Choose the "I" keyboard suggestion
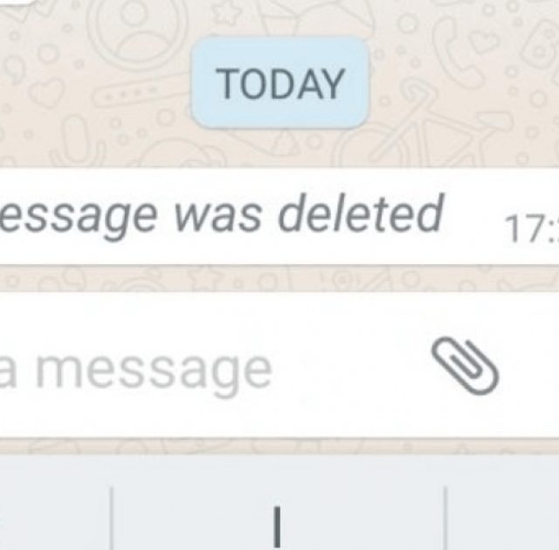Screen dimensions: 559x550 (277, 526)
